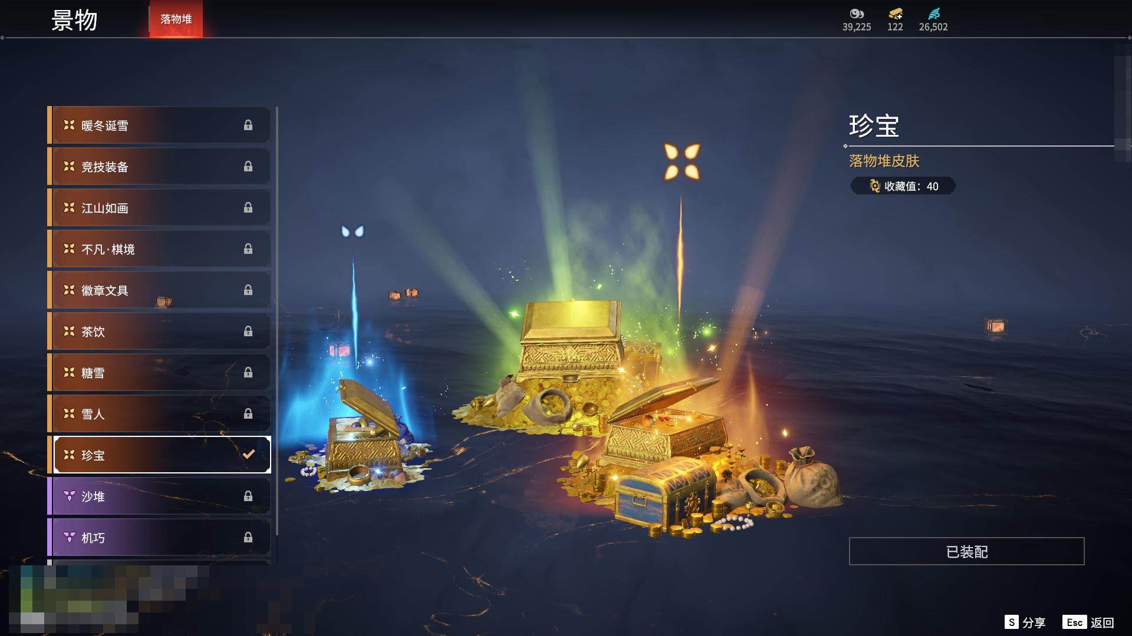The width and height of the screenshot is (1132, 636).
Task: Click the lock icon on 竞技装备
Action: [248, 166]
